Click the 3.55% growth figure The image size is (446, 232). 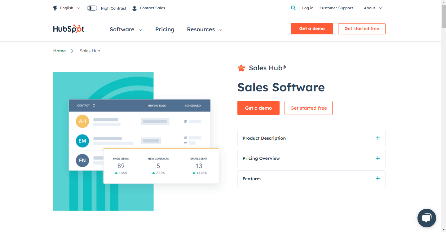(123, 173)
